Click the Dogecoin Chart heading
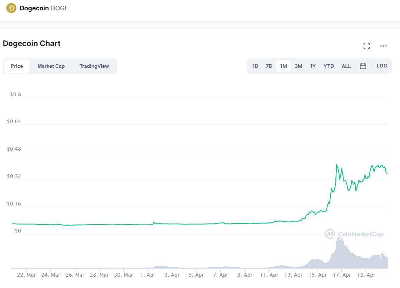The image size is (400, 288). pos(32,43)
